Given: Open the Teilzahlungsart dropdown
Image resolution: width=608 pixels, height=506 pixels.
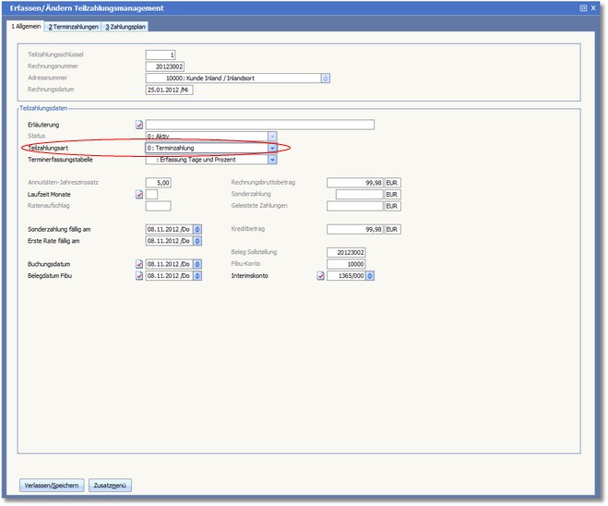Looking at the screenshot, I should 272,148.
